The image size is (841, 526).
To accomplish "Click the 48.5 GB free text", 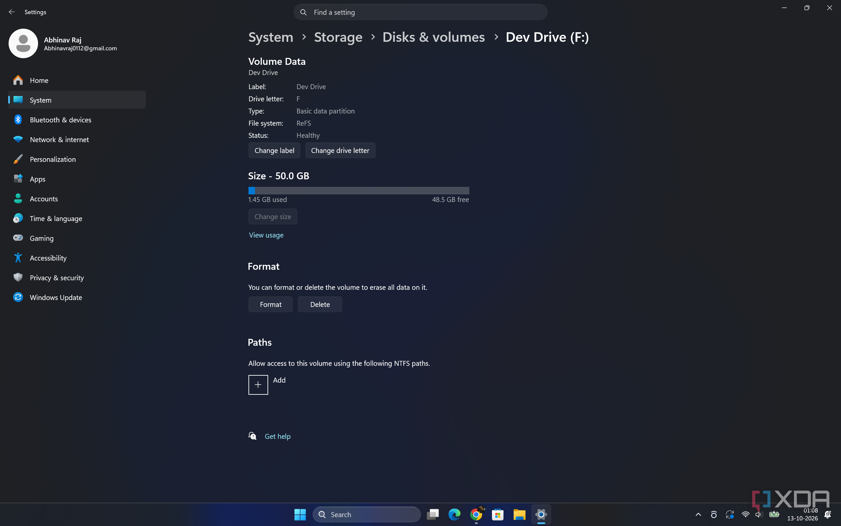I will click(450, 200).
